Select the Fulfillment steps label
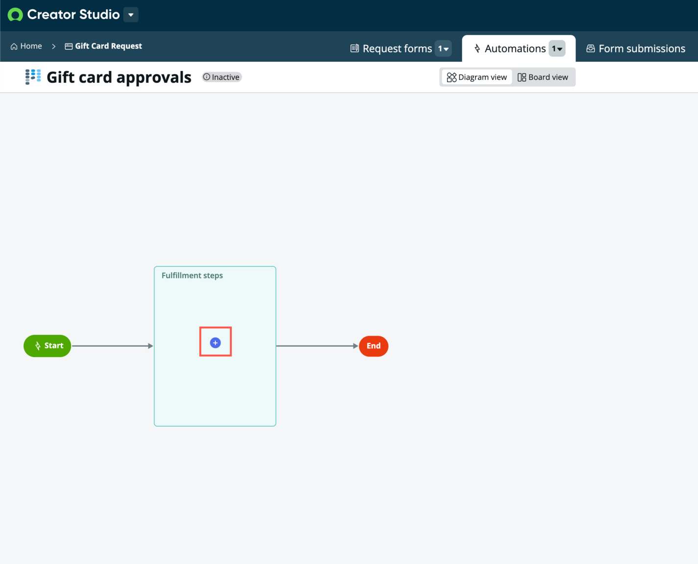 [x=192, y=275]
